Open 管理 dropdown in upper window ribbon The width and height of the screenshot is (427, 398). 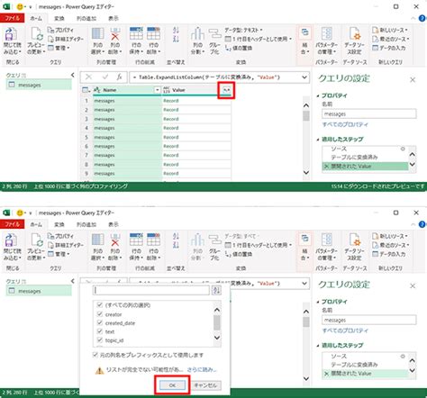click(x=59, y=48)
